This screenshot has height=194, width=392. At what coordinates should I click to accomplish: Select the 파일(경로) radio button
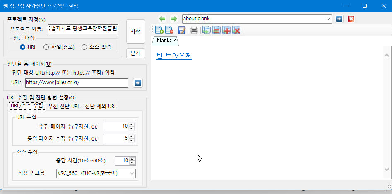point(46,47)
